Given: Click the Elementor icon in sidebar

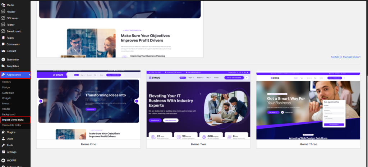Looking at the screenshot, I should (x=3, y=59).
